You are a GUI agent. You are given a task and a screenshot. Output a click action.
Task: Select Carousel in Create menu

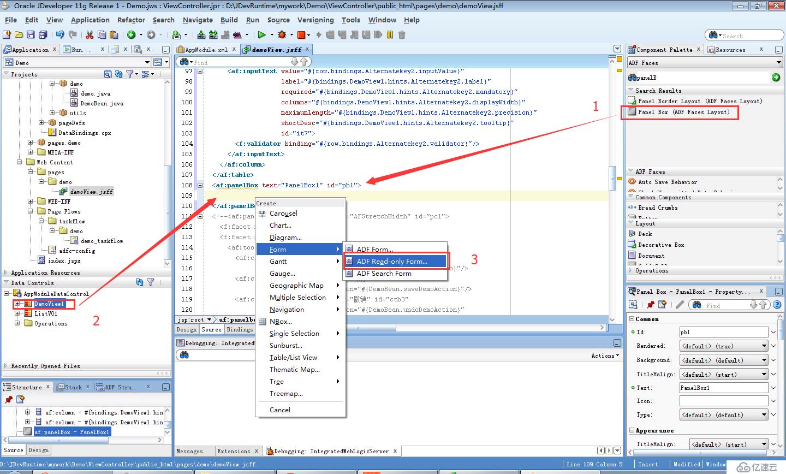[300, 213]
